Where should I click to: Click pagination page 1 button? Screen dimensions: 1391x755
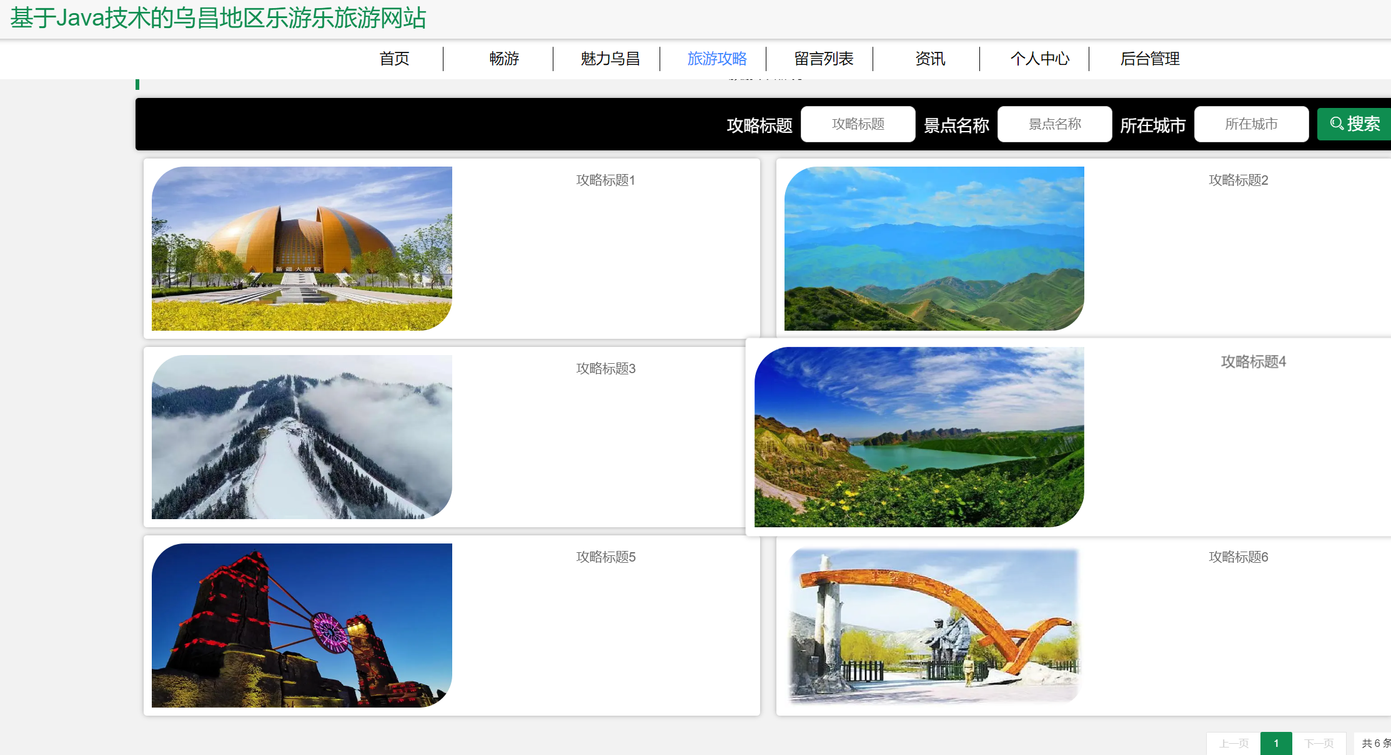point(1275,743)
